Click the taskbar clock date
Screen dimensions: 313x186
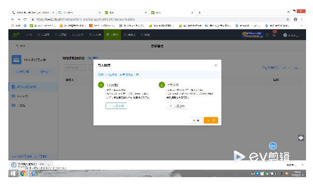[297, 173]
